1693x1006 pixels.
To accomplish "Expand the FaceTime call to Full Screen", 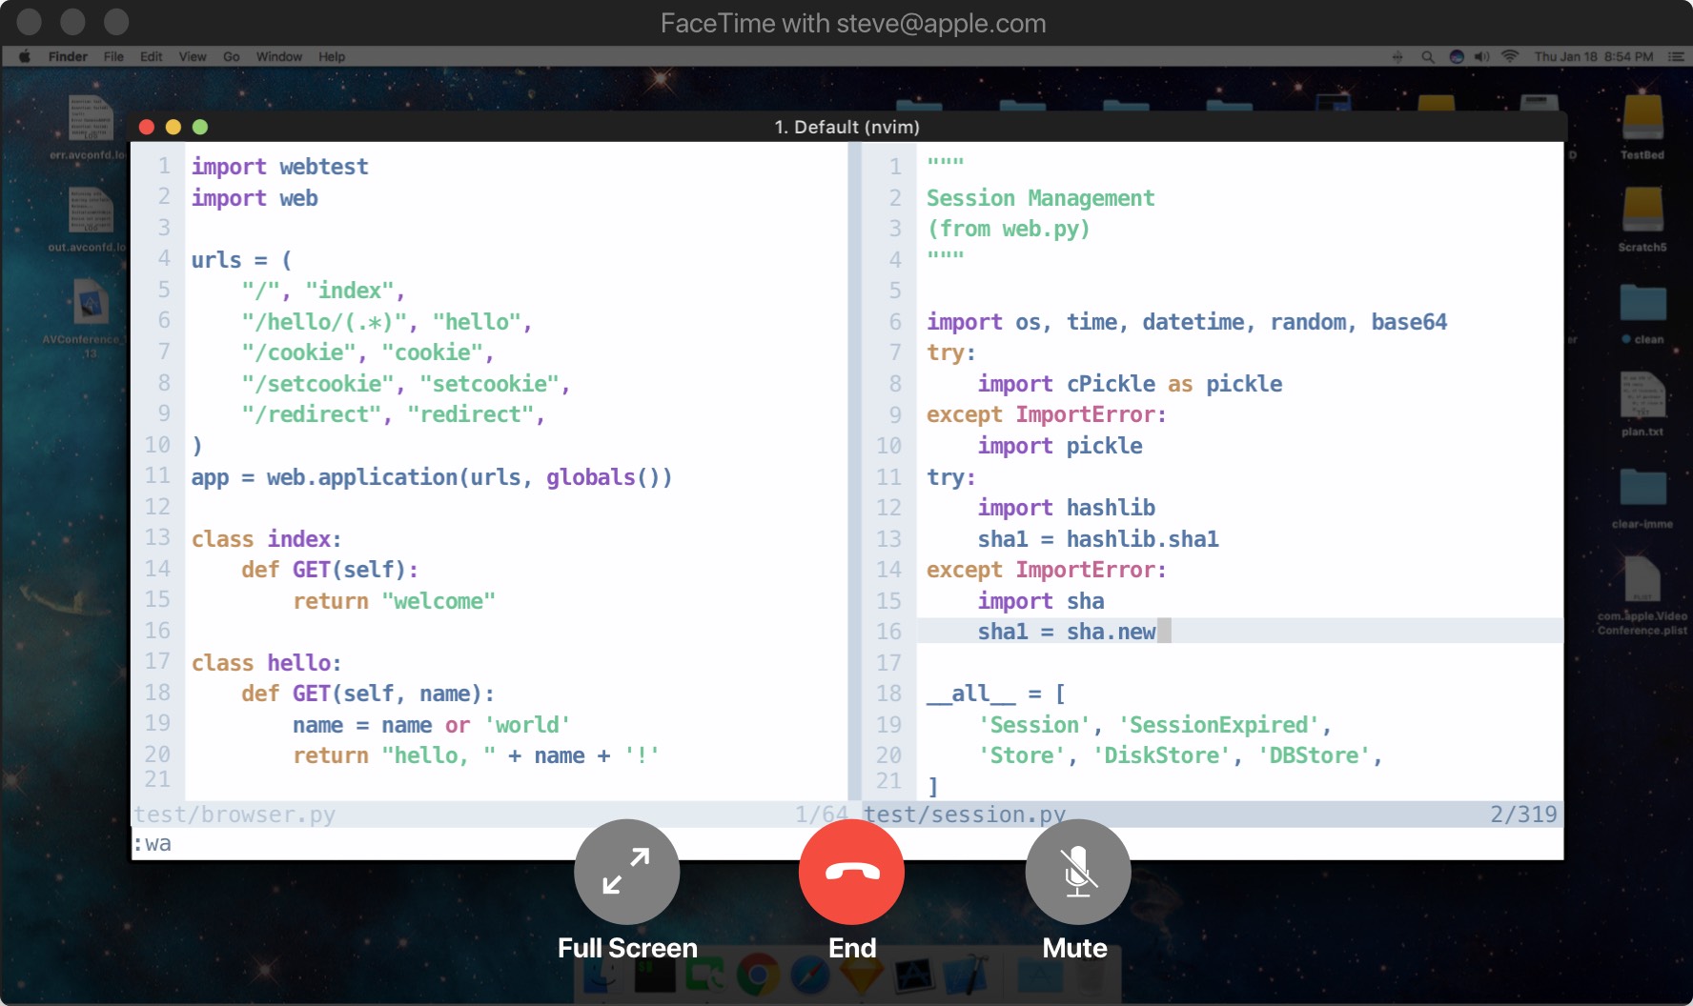I will [626, 872].
